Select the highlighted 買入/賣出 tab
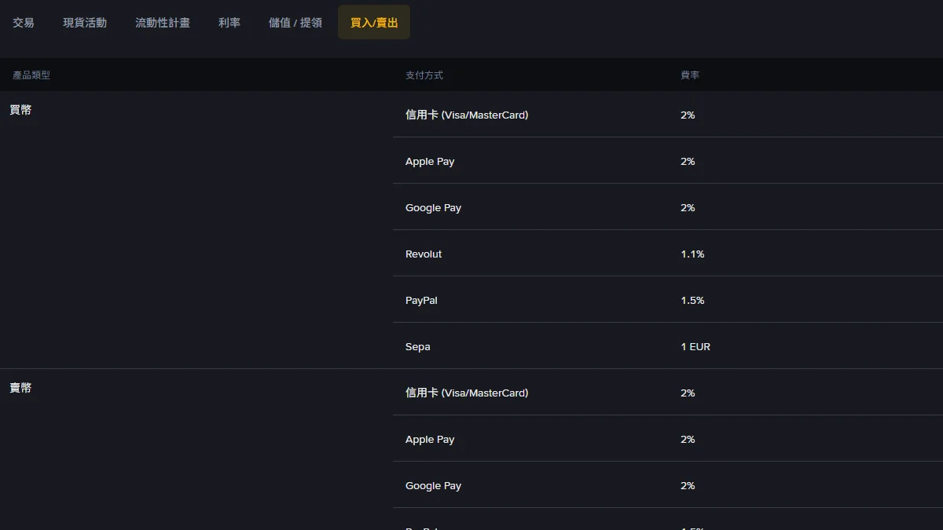943x530 pixels. coord(374,23)
